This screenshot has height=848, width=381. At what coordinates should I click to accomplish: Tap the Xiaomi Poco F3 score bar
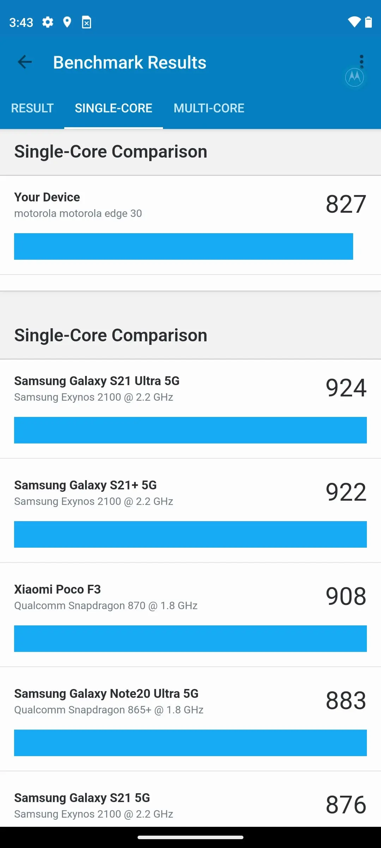pos(190,638)
